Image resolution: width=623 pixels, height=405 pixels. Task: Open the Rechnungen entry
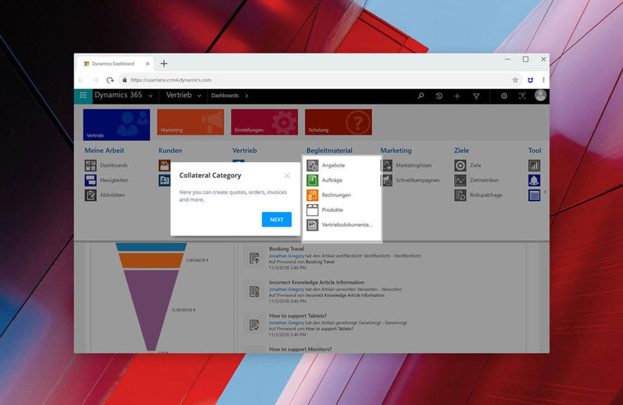point(336,195)
